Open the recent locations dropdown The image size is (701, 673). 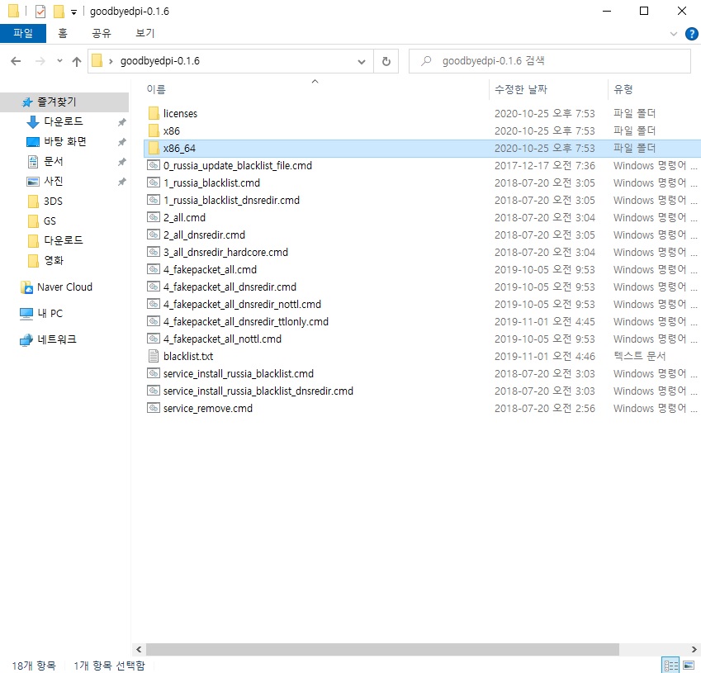[59, 61]
